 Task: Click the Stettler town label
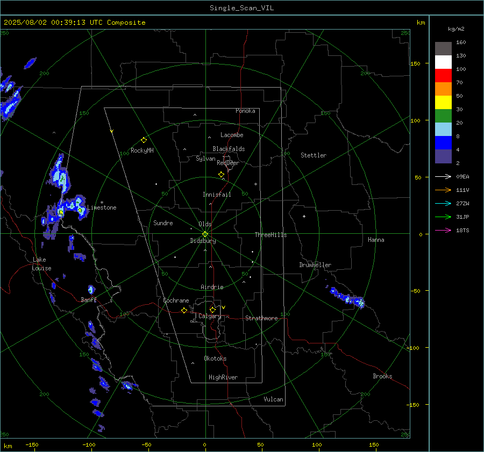click(314, 155)
